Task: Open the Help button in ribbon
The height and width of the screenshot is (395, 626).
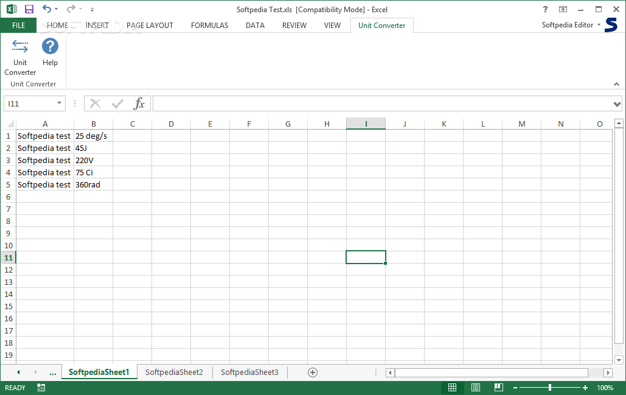Action: 50,52
